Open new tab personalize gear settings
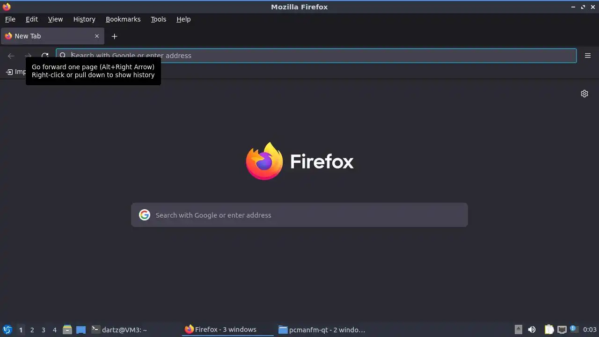 584,94
